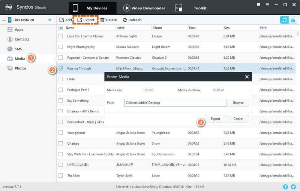Check The Man row checkbox
This screenshot has width=300, height=191.
click(x=61, y=175)
